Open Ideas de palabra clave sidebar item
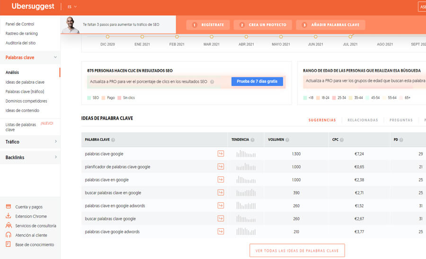Image resolution: width=426 pixels, height=259 pixels. (25, 82)
